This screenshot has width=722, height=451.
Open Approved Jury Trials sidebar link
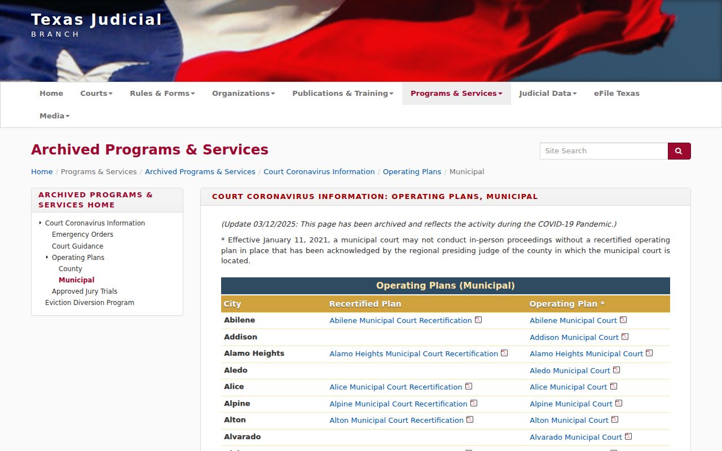pyautogui.click(x=85, y=291)
